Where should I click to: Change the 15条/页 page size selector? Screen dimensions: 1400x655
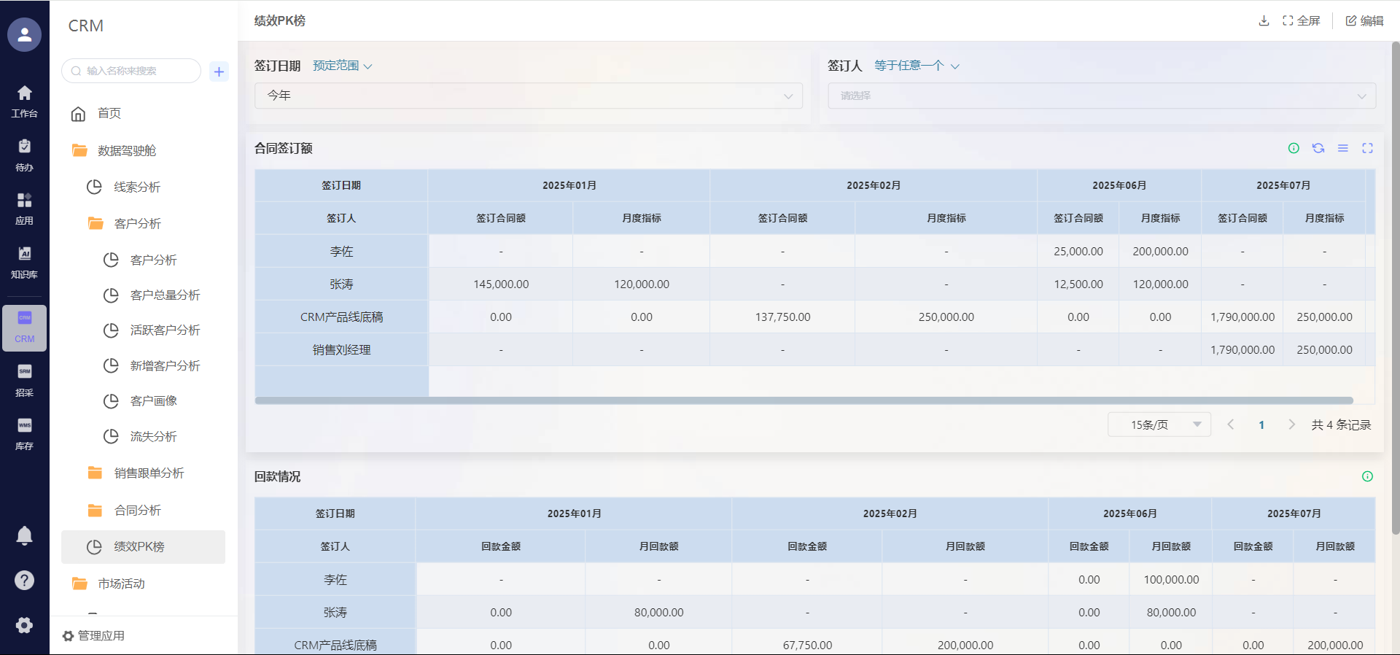tap(1159, 425)
